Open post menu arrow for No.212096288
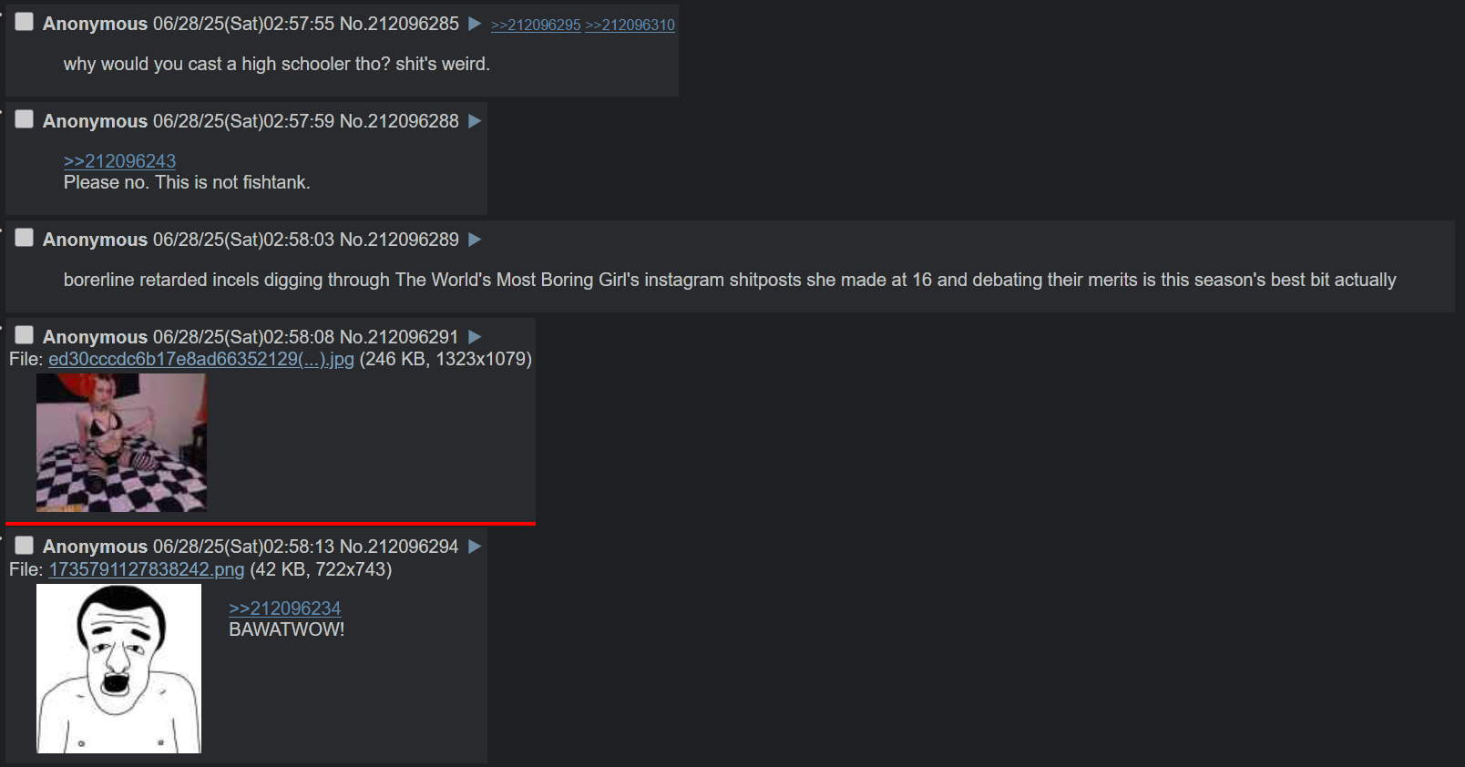The width and height of the screenshot is (1465, 767). click(x=475, y=121)
